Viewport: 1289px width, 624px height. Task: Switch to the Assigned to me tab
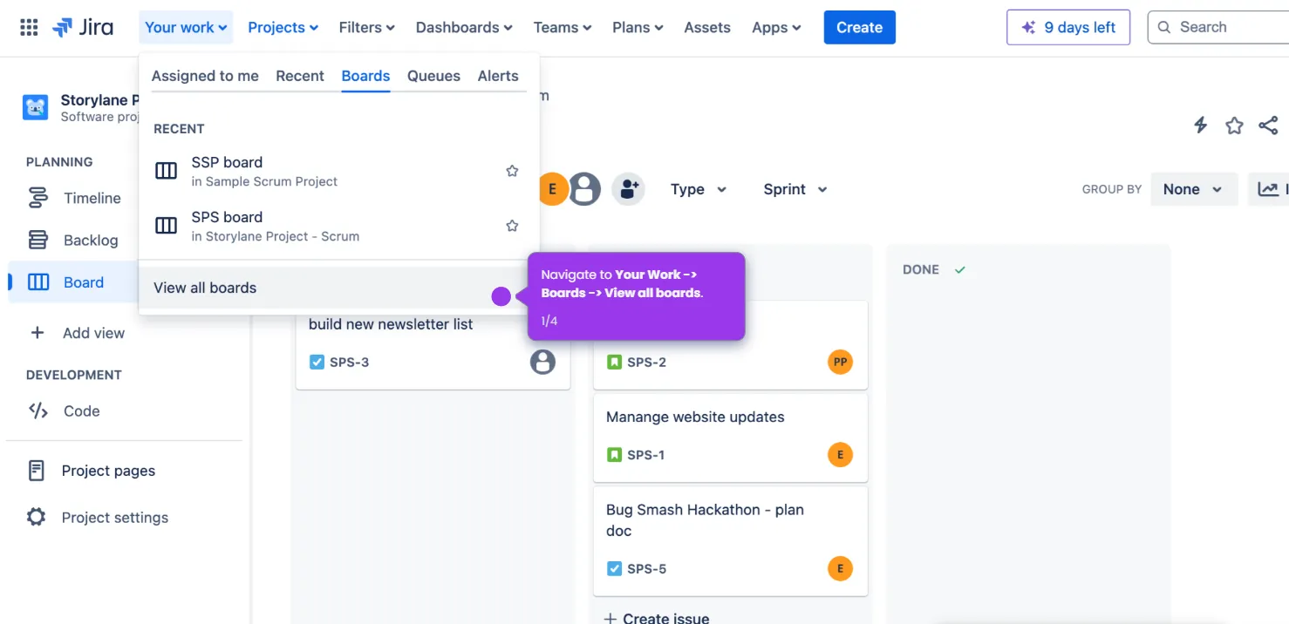coord(205,76)
